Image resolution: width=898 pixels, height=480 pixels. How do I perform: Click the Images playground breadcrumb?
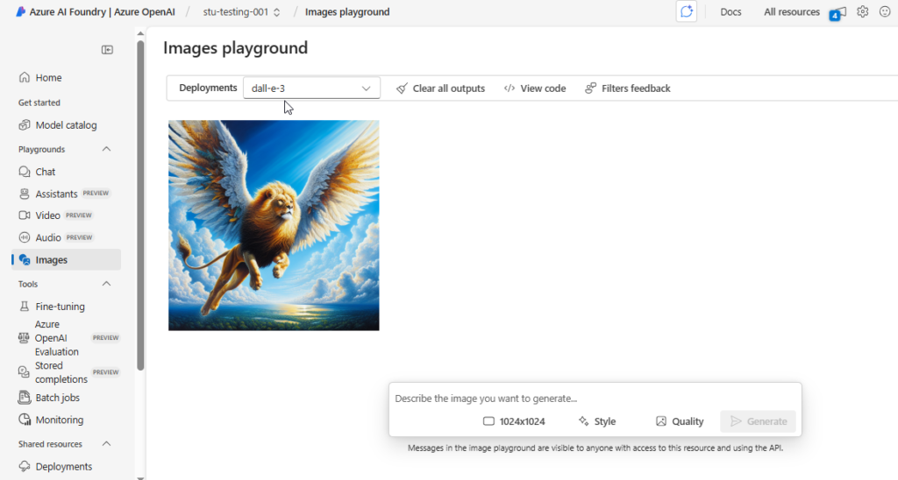347,12
